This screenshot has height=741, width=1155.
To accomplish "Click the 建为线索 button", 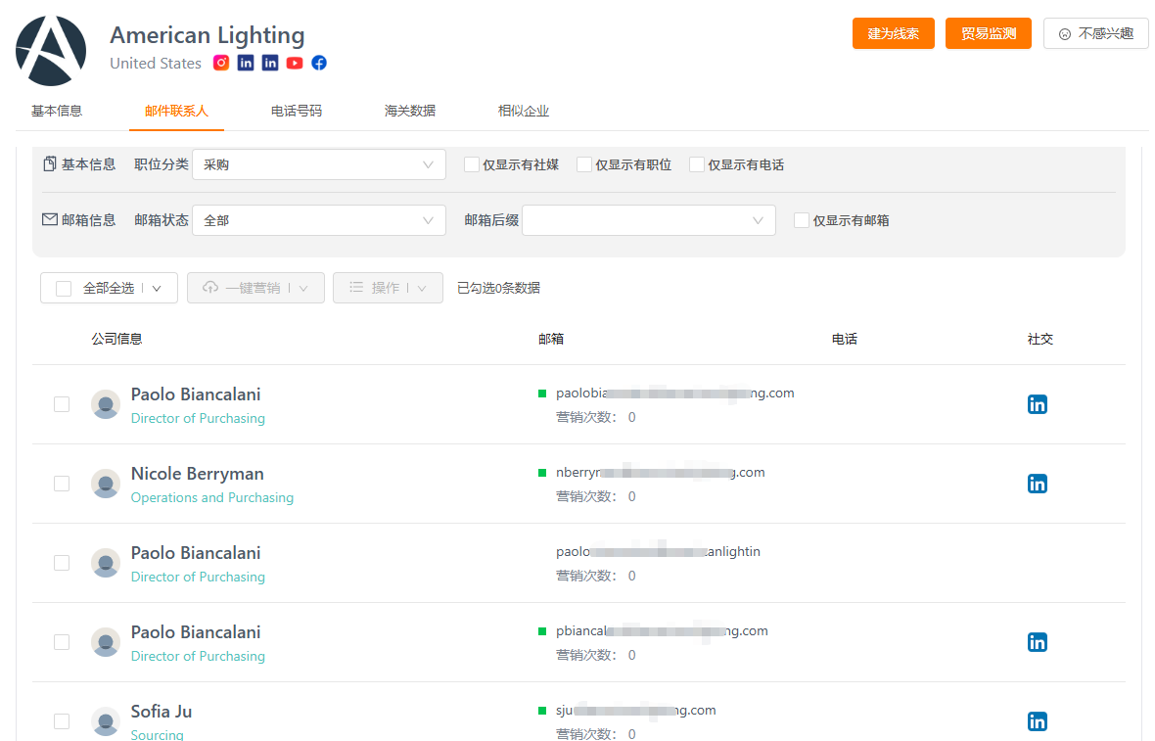I will [894, 33].
